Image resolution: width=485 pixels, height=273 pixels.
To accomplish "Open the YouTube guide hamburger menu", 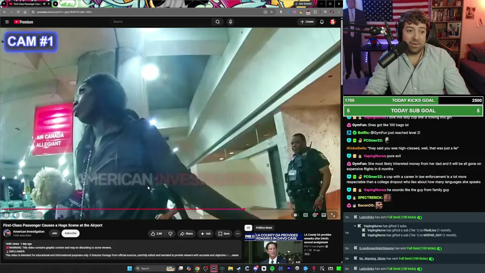I will point(7,22).
